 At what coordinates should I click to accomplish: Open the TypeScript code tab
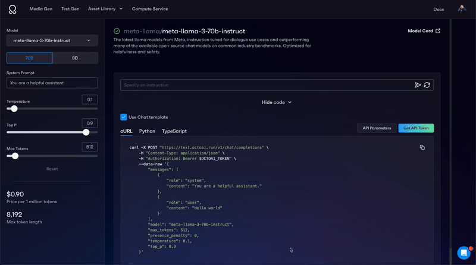174,131
